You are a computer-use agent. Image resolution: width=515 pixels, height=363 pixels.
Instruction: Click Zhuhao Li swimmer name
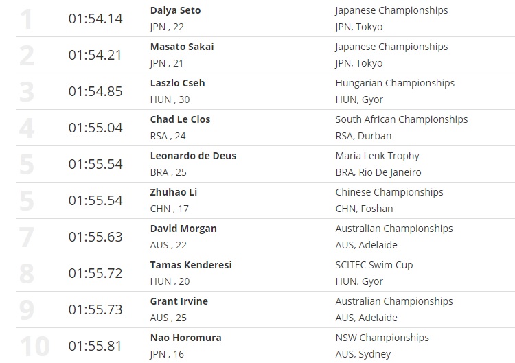click(173, 192)
